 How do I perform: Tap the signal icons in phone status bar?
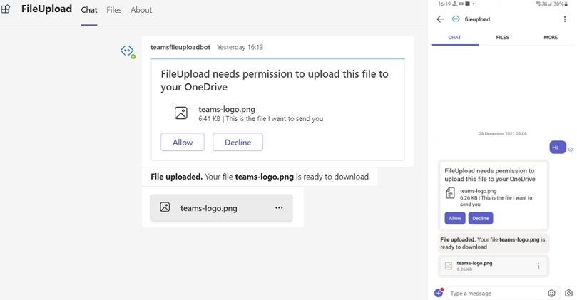544,4
